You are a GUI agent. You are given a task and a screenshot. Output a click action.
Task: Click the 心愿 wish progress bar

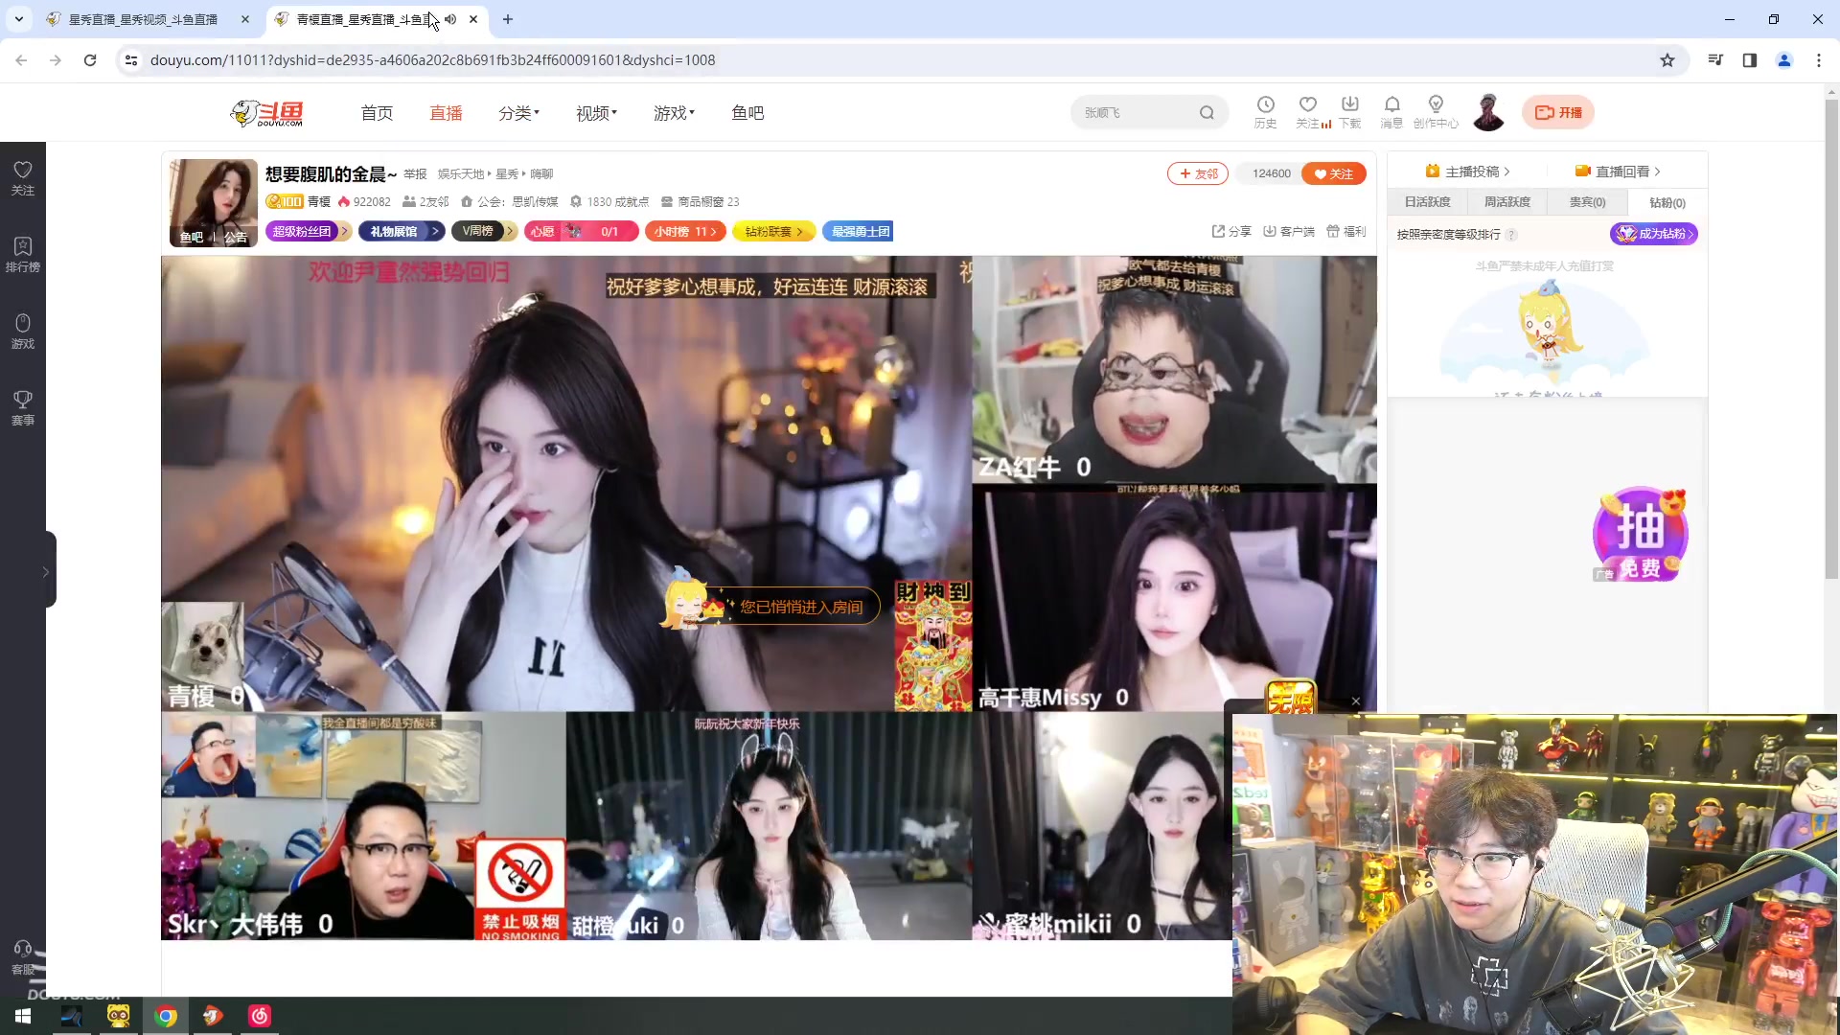pos(581,231)
